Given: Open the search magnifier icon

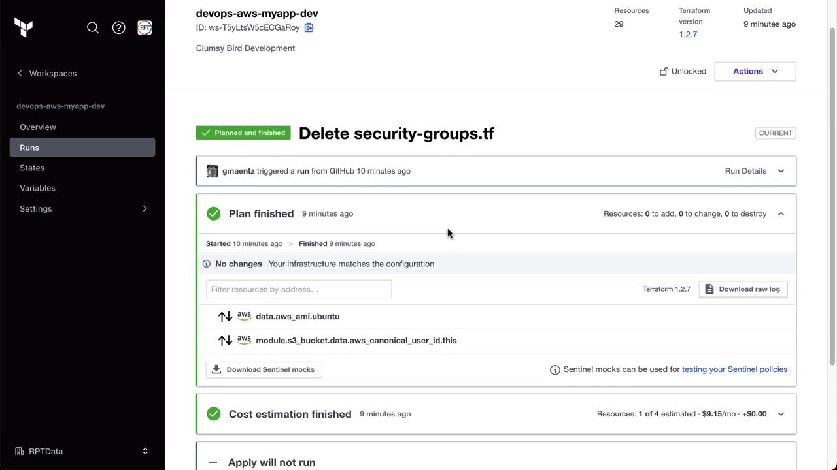Looking at the screenshot, I should point(93,27).
